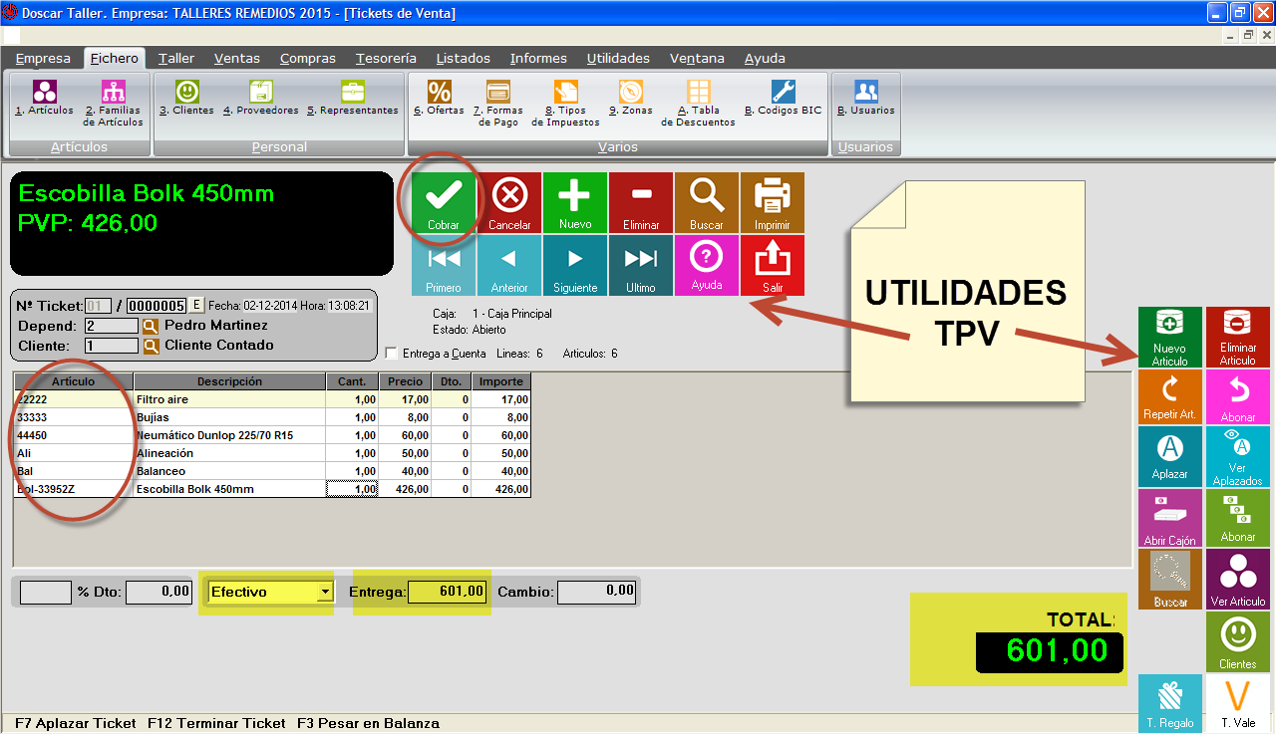Click the Cant. cell of Escobilla Bolk row

[x=352, y=489]
